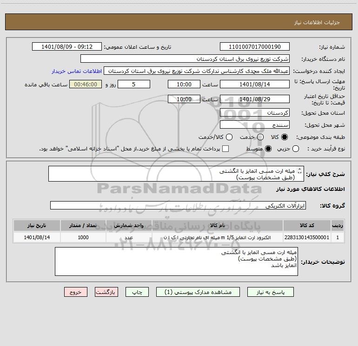Click the response deadline date 1401/08/14 field
Screen dimensions: 358x346
pyautogui.click(x=255, y=84)
